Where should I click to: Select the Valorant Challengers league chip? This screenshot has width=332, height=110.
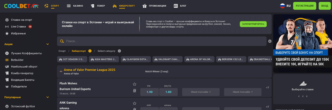coord(168,59)
